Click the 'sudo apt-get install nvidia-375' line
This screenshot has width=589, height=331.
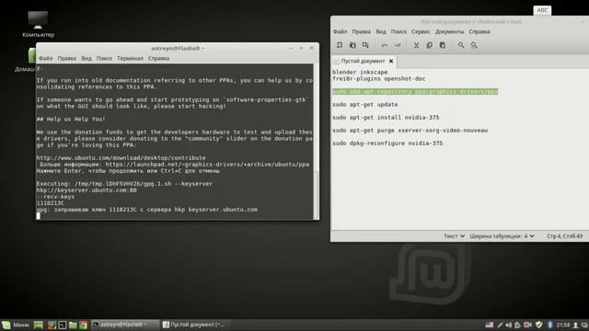(x=386, y=118)
